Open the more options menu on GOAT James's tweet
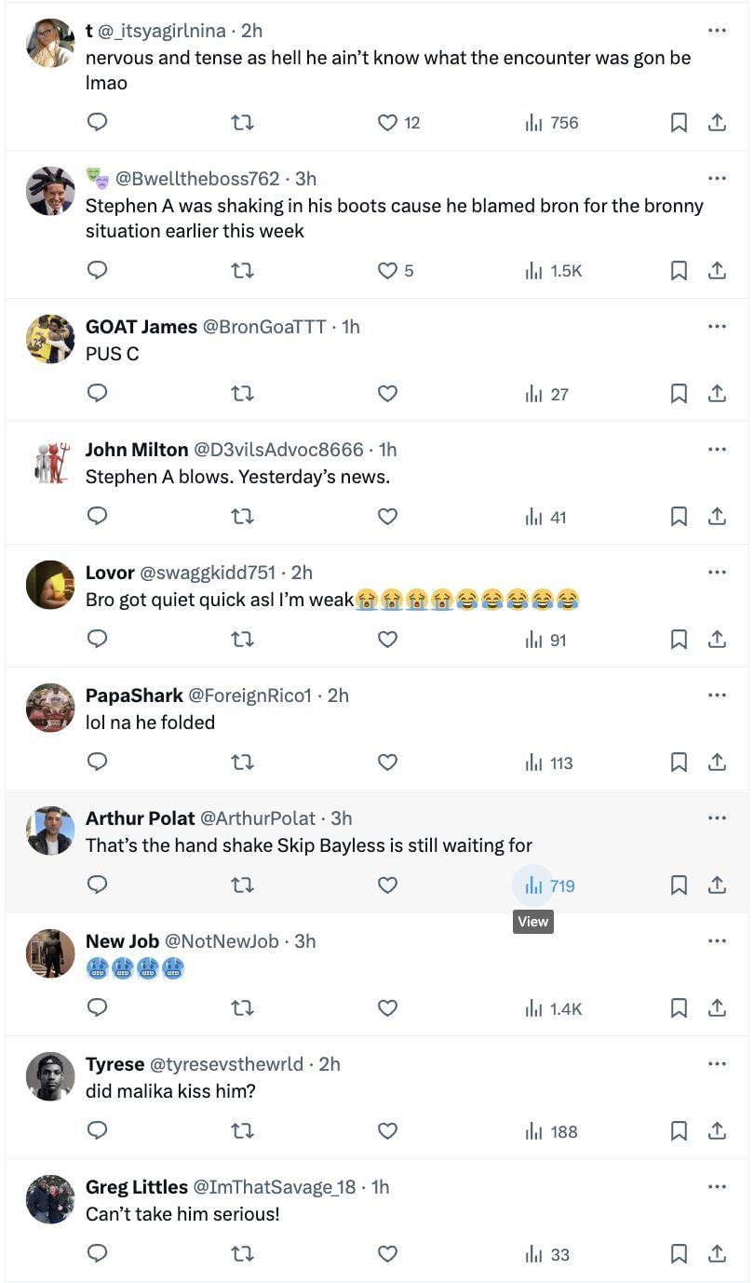 717,326
